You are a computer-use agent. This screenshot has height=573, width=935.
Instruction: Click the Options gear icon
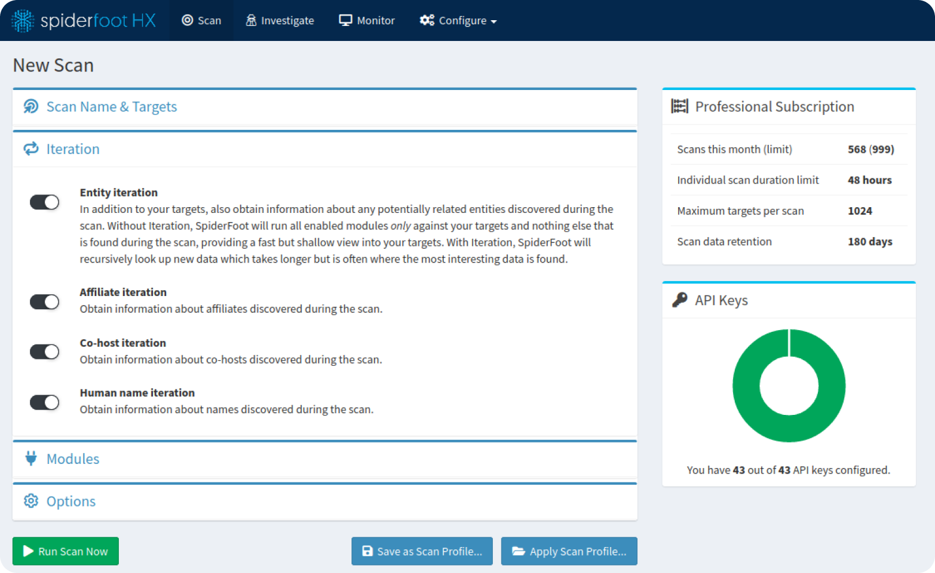(x=31, y=501)
